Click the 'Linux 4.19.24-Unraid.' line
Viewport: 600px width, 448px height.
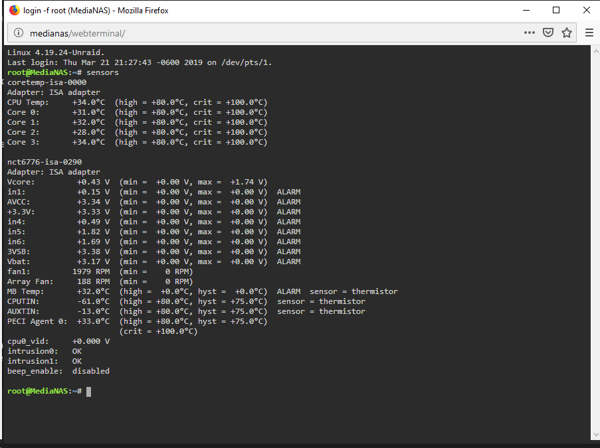click(56, 52)
